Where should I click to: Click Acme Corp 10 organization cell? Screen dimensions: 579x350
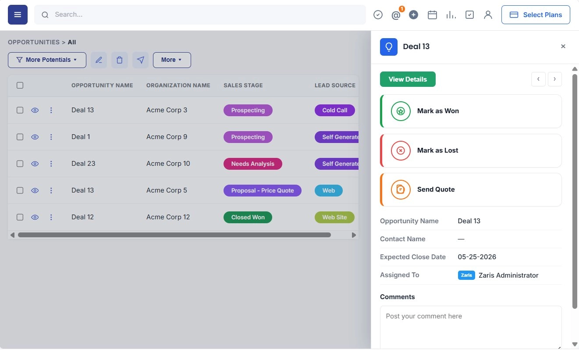[168, 164]
